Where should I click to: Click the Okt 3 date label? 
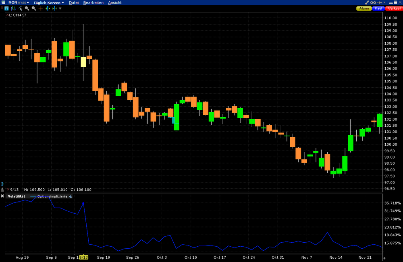coord(162,258)
